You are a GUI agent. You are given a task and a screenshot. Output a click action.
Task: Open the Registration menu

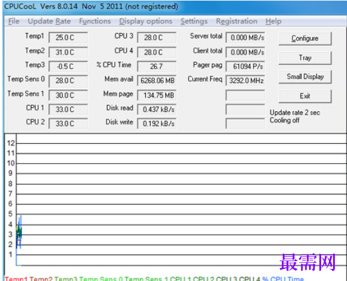[x=237, y=21]
